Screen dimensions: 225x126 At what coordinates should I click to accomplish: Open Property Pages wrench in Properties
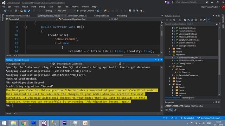175,110
